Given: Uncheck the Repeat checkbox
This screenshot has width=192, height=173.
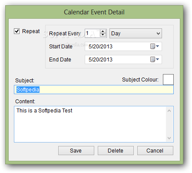Looking at the screenshot, I should pyautogui.click(x=17, y=31).
